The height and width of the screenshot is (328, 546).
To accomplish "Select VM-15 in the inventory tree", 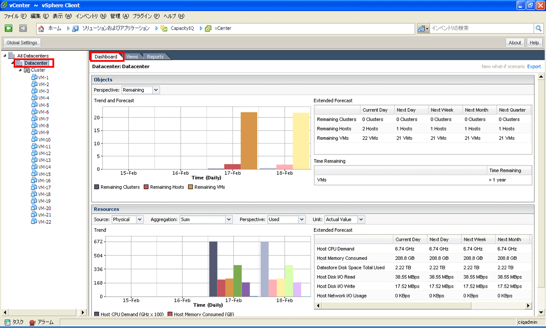I will pos(45,174).
